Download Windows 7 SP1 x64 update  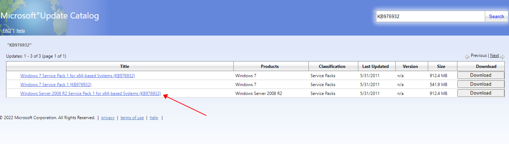pyautogui.click(x=481, y=75)
